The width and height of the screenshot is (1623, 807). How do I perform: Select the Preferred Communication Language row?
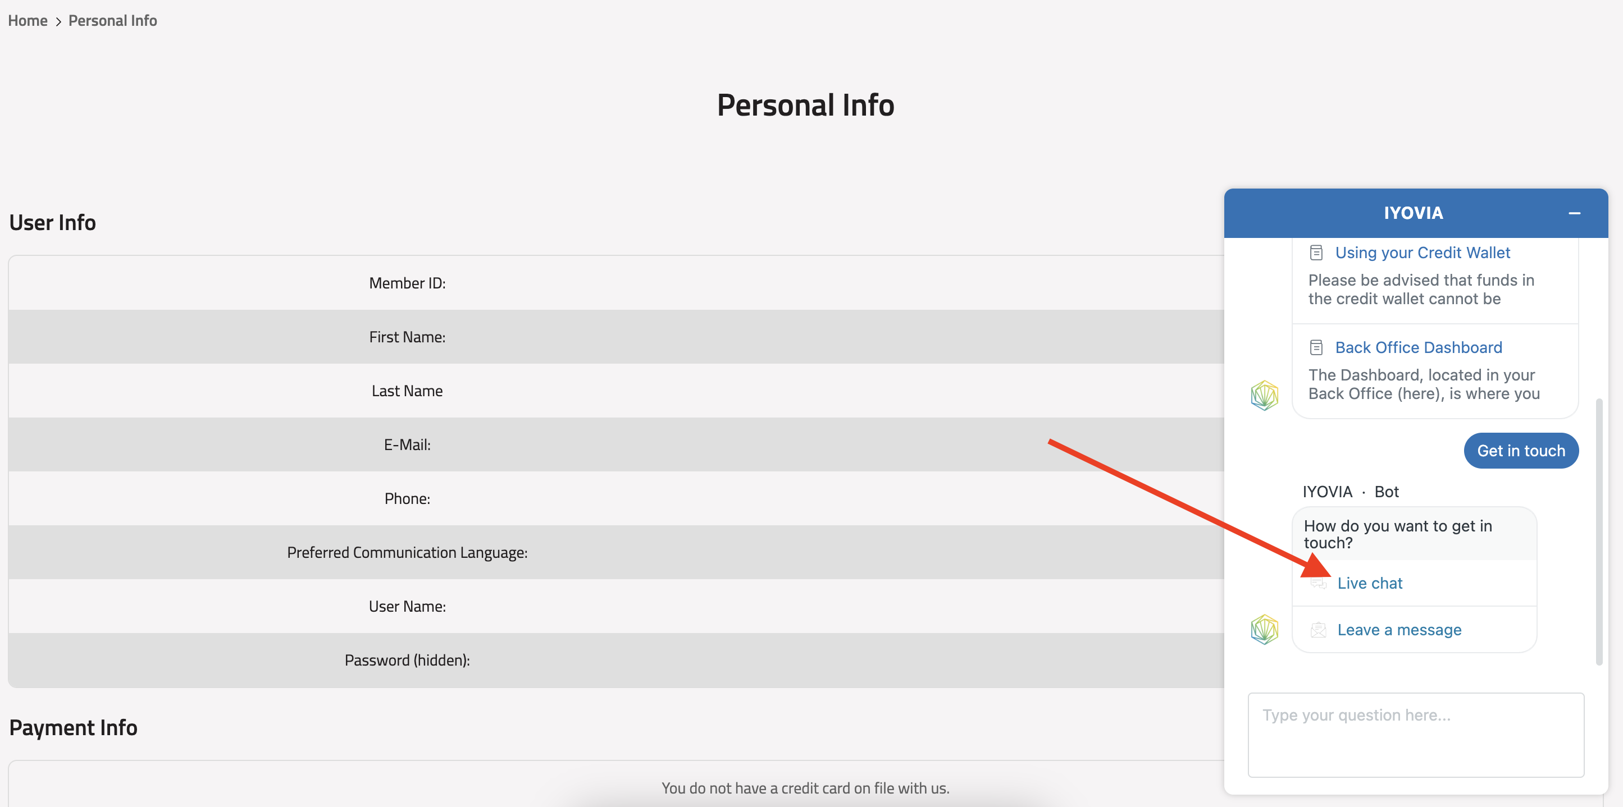pos(616,553)
